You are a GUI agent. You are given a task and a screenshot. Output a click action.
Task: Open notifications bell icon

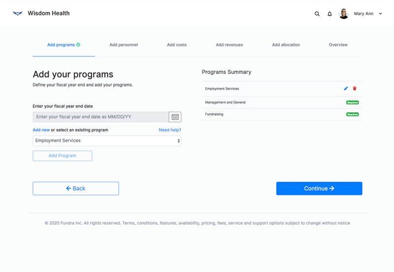coord(329,14)
